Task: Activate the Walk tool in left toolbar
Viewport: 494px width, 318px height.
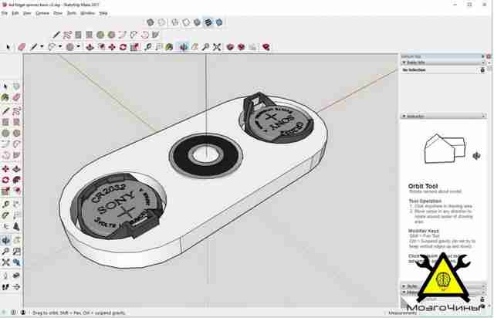Action: click(x=5, y=287)
